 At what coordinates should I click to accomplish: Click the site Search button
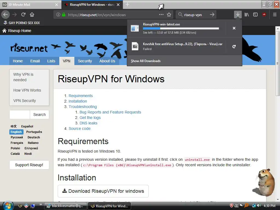pyautogui.click(x=39, y=115)
